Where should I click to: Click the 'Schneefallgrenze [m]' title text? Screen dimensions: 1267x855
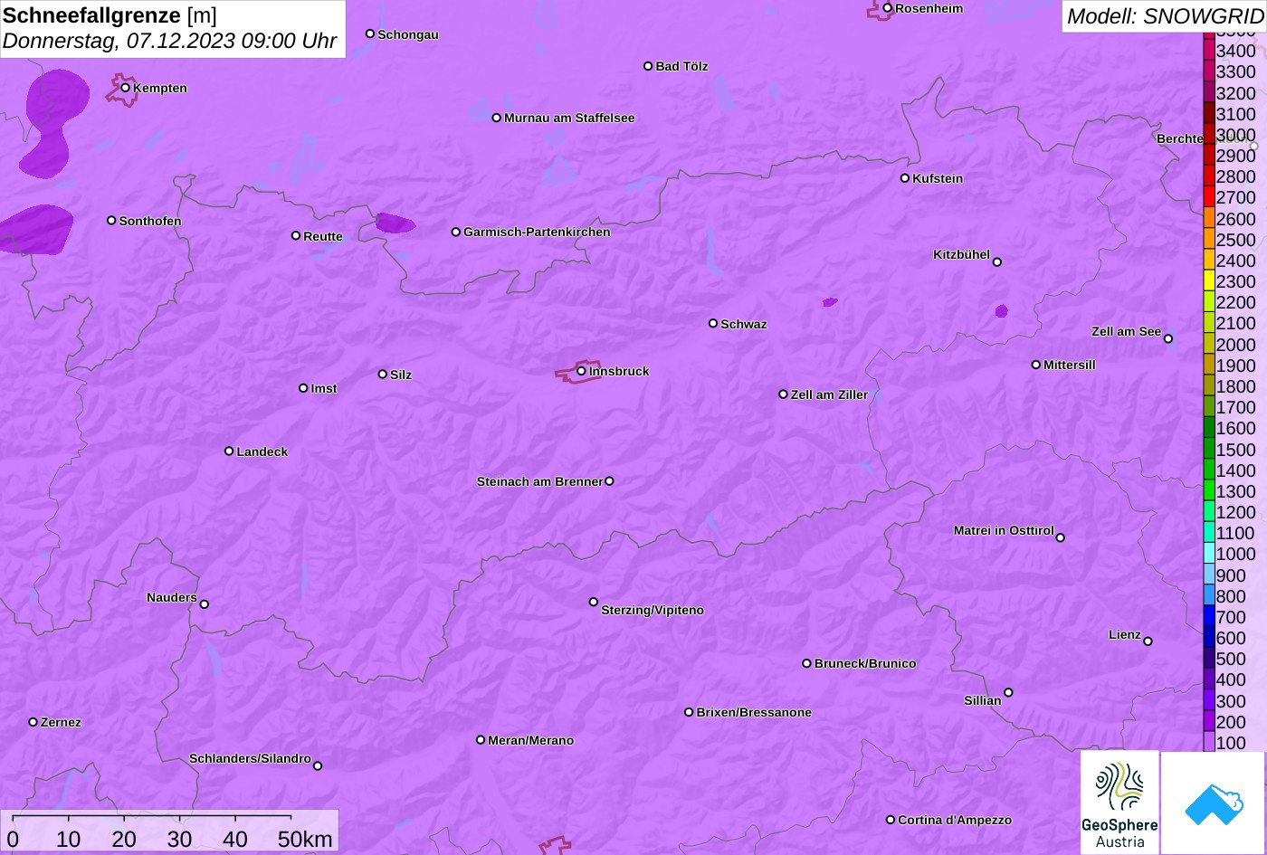pos(110,15)
